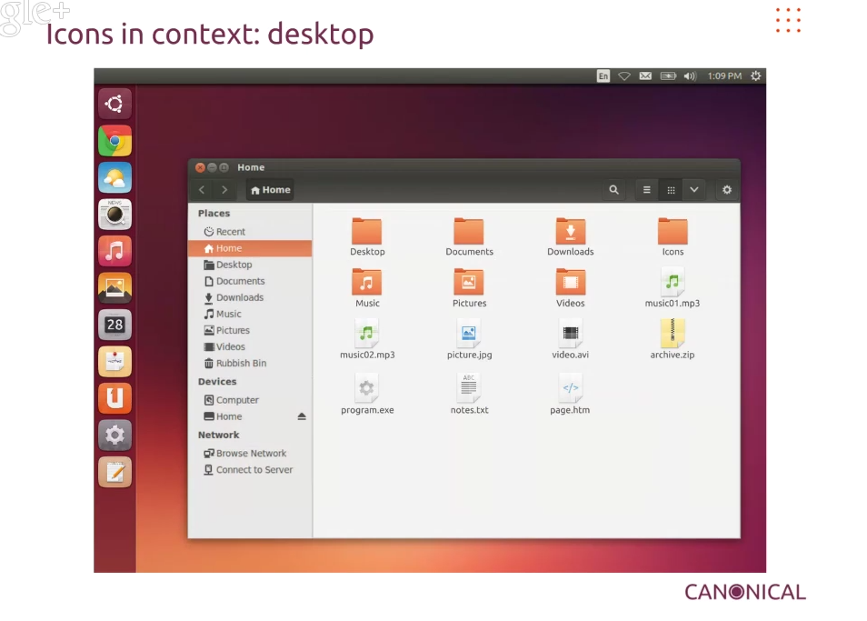Launch Chrome from the launcher
Screen dimensions: 867x621
pyautogui.click(x=115, y=141)
